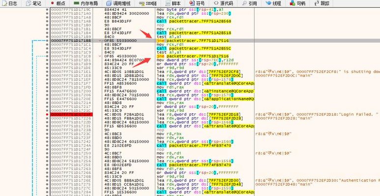Click the 'Login Failed.' comment

tap(317, 114)
